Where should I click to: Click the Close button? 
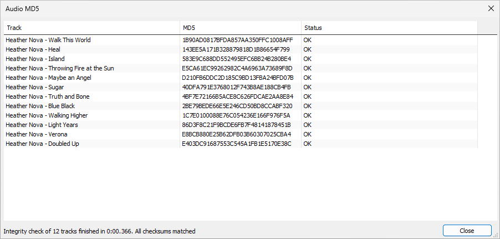click(467, 231)
